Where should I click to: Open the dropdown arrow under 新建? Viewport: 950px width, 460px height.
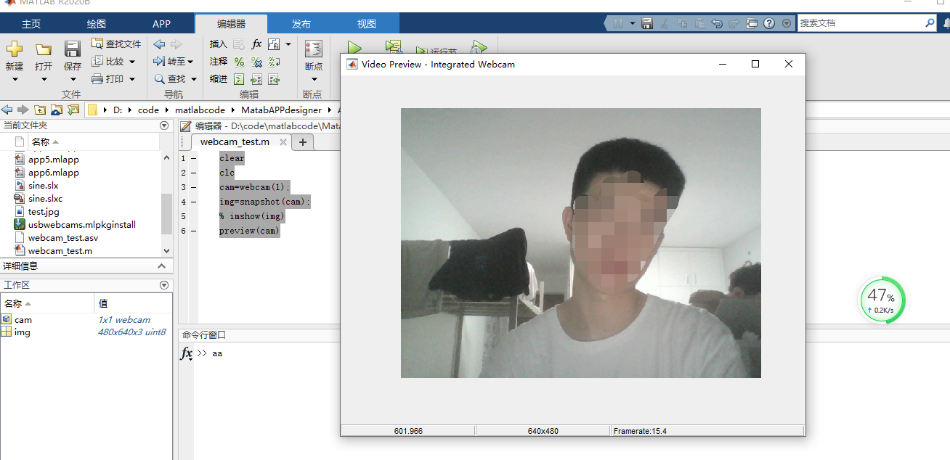click(x=15, y=80)
